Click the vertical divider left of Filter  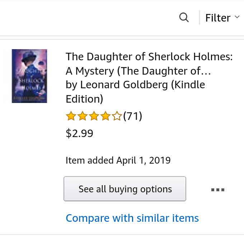[x=200, y=17]
